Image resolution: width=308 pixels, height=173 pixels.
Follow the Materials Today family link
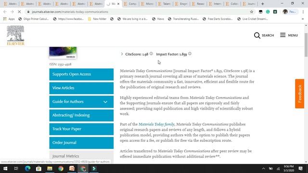(x=156, y=124)
